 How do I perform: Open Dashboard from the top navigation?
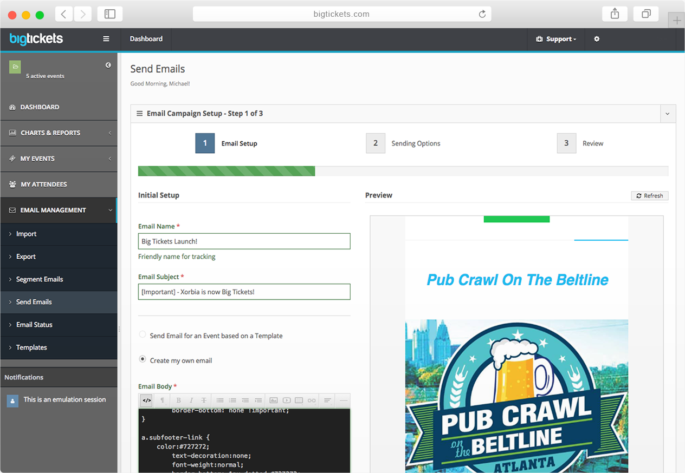coord(146,39)
